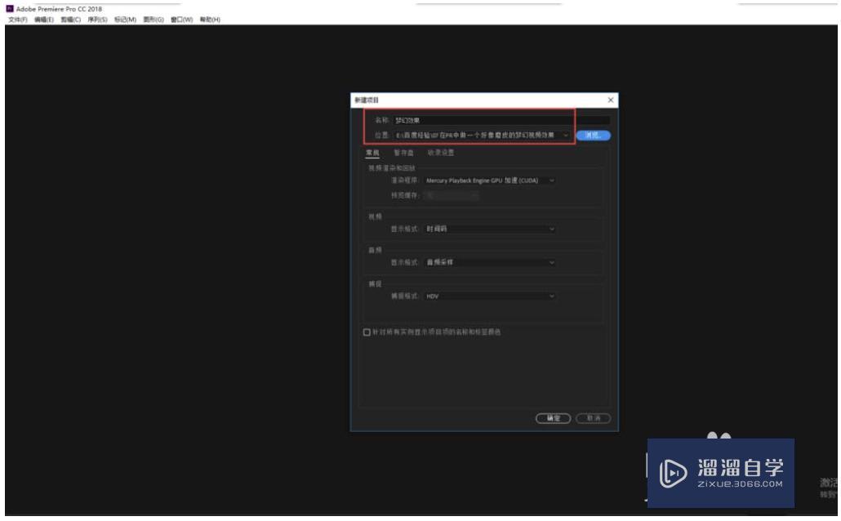841x521 pixels.
Task: Open the 视频 显示格式 时间码 dropdown
Action: [490, 229]
